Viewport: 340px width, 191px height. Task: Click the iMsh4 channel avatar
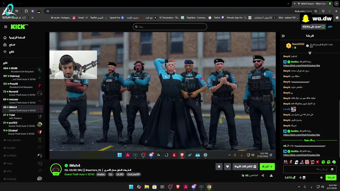(x=56, y=169)
